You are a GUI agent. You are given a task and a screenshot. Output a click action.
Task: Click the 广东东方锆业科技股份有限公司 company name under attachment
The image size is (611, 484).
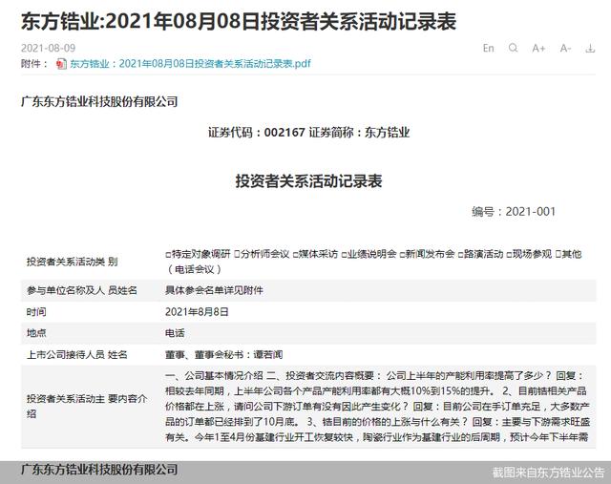click(x=99, y=102)
